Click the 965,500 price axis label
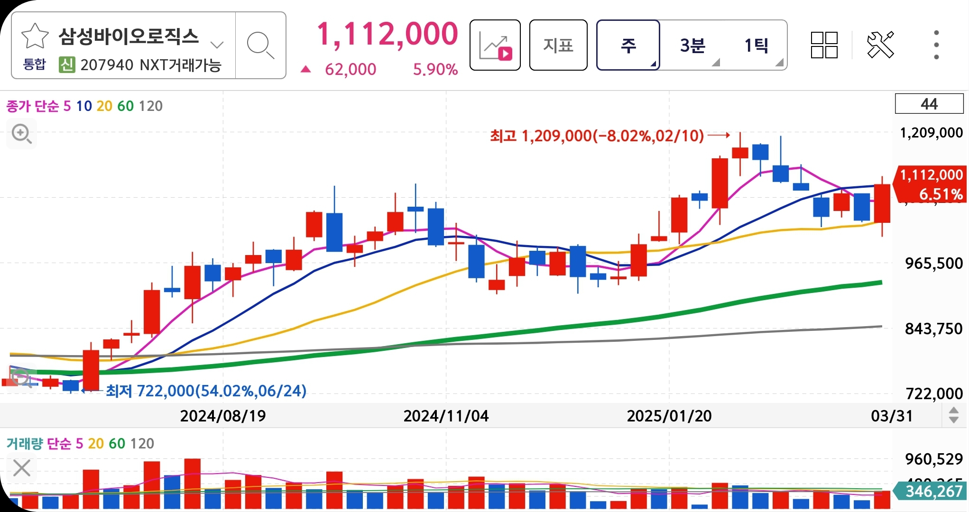Viewport: 969px width, 512px height. coord(934,263)
